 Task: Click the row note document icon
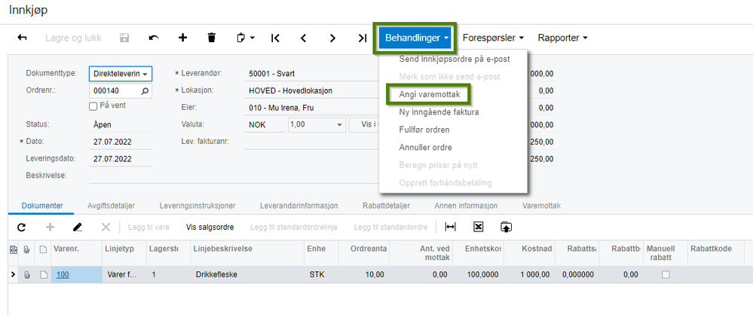tap(43, 274)
